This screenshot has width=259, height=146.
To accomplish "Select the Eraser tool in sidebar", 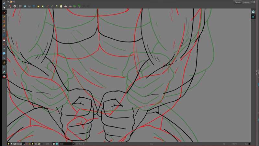I will (4, 26).
